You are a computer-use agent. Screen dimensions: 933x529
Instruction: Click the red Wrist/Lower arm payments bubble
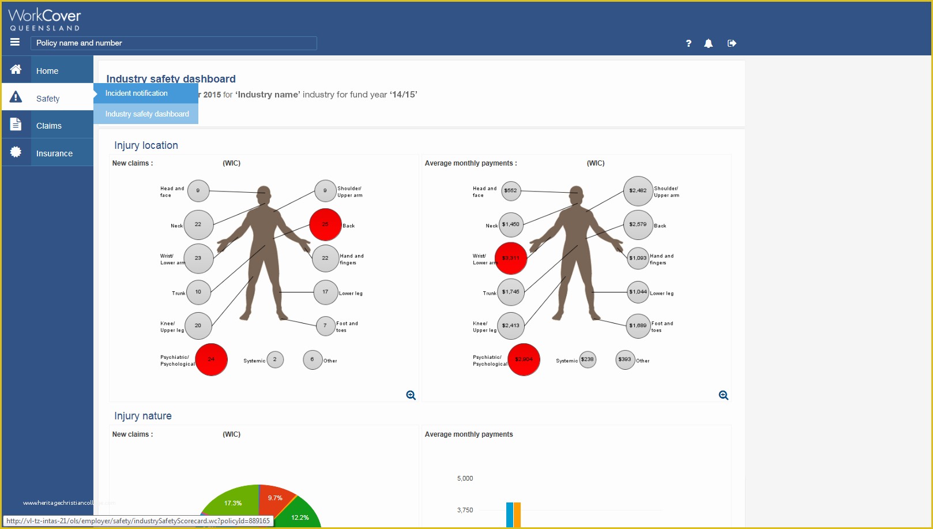[x=511, y=258]
